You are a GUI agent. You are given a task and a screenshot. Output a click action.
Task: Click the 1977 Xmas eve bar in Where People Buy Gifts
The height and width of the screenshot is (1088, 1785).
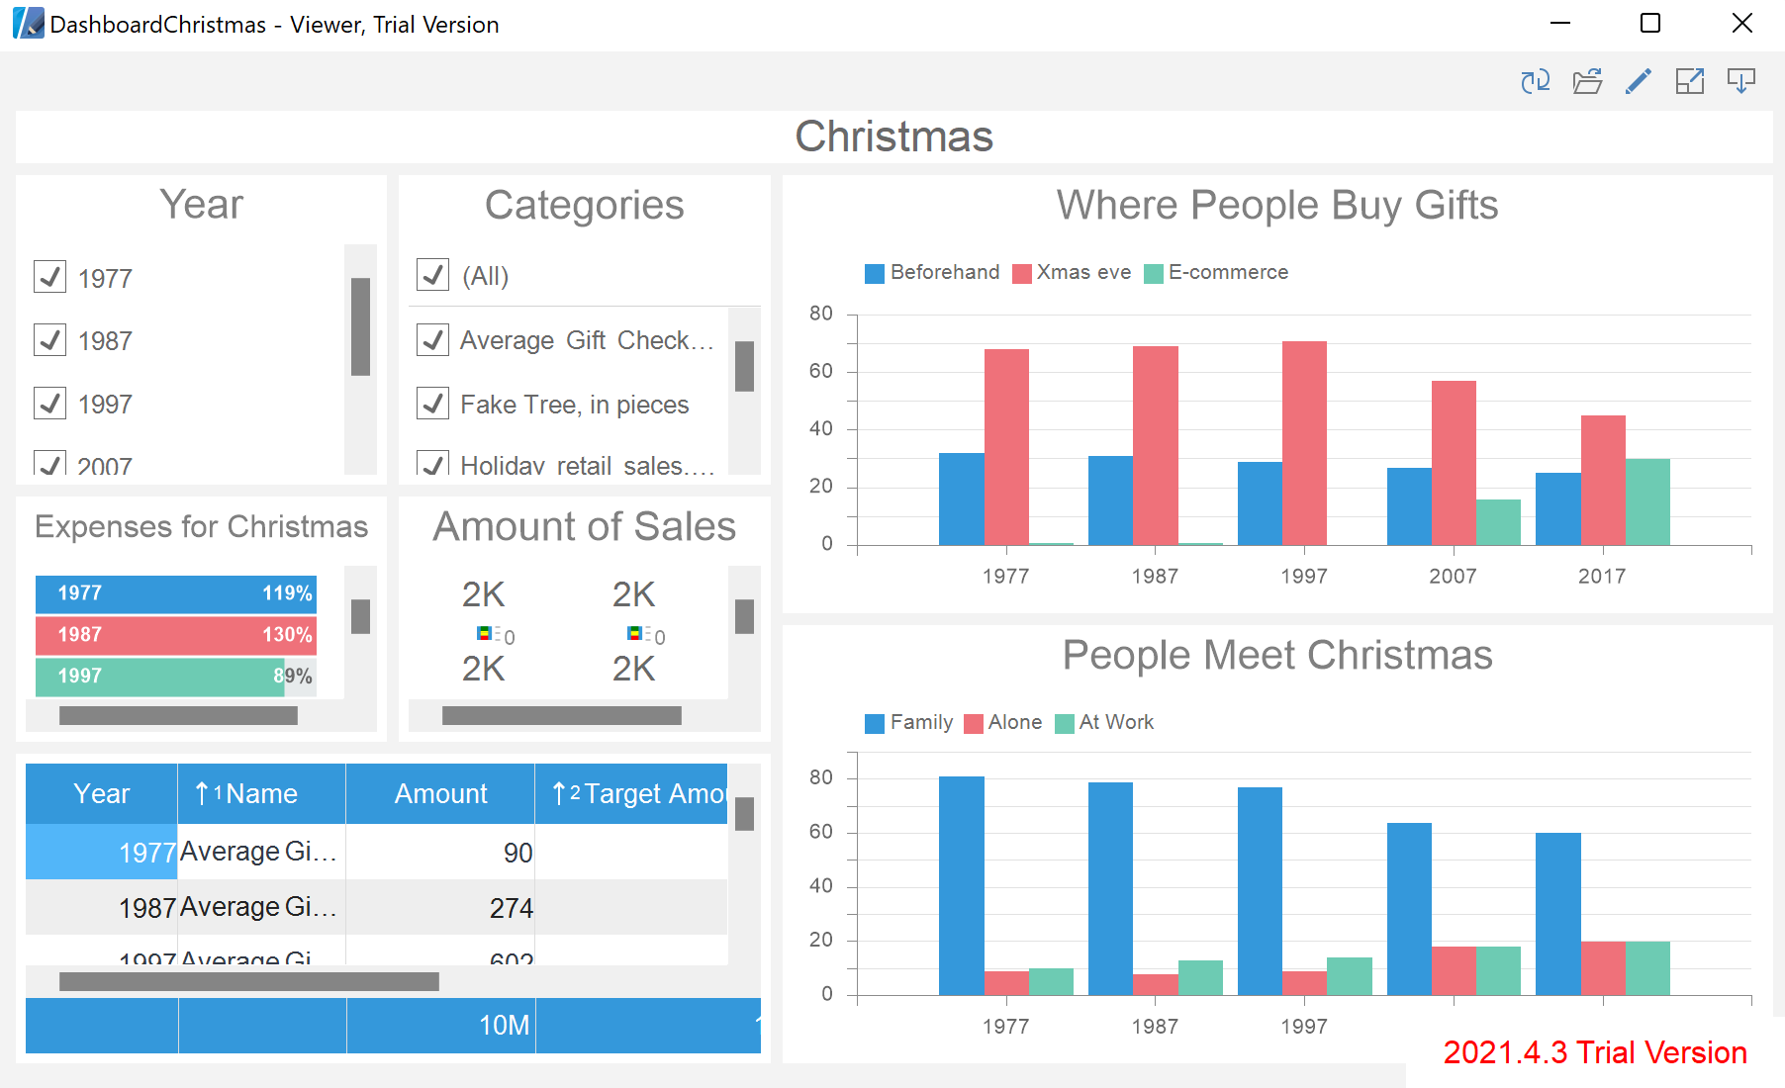[1006, 447]
